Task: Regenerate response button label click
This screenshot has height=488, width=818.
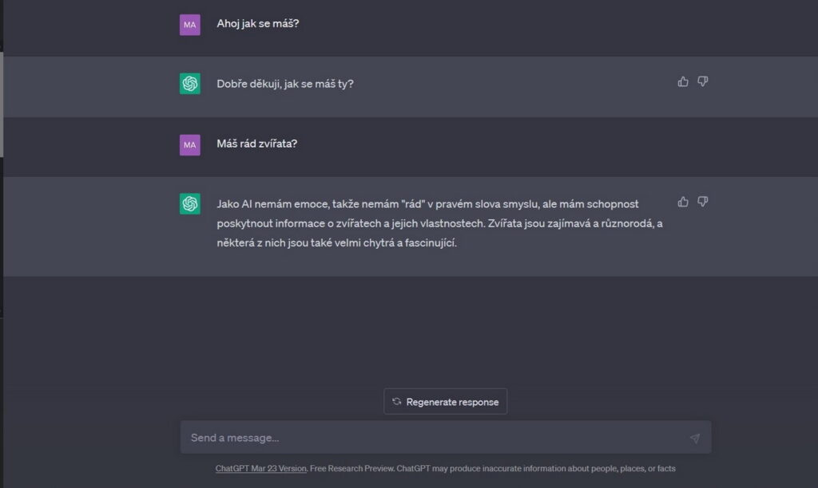Action: (452, 402)
